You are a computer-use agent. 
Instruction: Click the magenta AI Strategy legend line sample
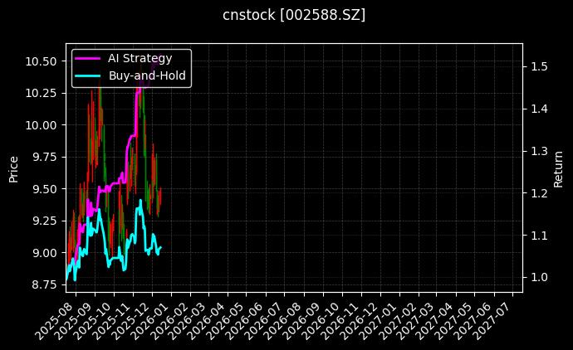tap(88, 58)
